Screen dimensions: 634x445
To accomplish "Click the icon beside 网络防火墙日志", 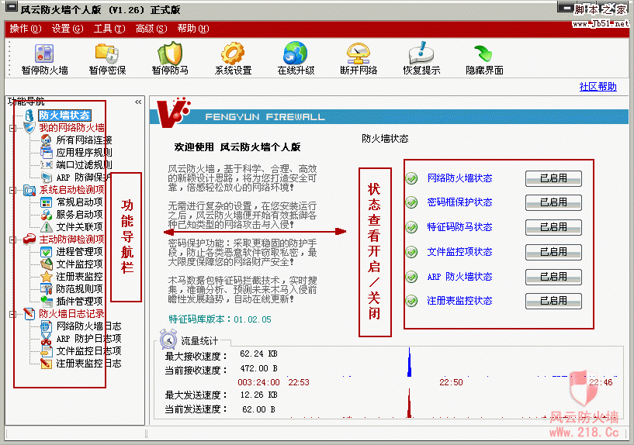I will (x=47, y=326).
